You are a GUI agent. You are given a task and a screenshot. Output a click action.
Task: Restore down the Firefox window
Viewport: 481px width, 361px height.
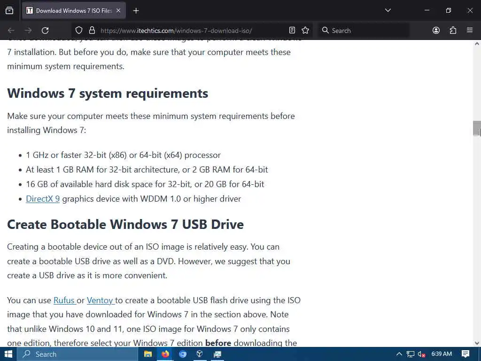(449, 10)
